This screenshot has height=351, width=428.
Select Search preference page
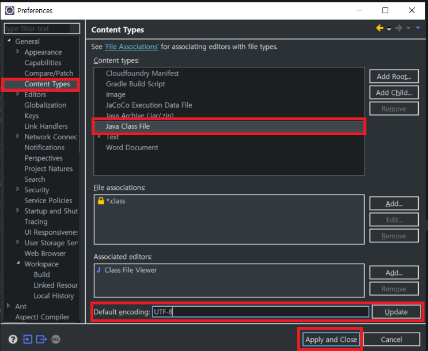(35, 180)
